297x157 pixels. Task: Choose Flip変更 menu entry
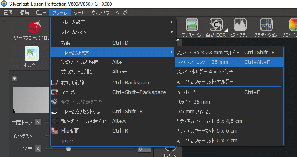tap(113, 131)
